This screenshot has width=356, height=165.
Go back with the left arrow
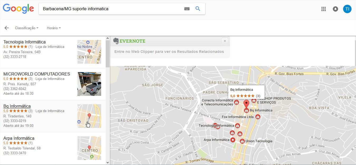tap(7, 28)
